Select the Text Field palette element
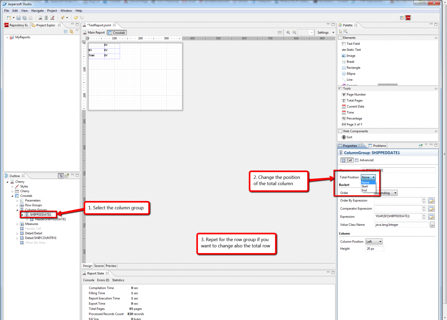The height and width of the screenshot is (320, 447). [351, 44]
